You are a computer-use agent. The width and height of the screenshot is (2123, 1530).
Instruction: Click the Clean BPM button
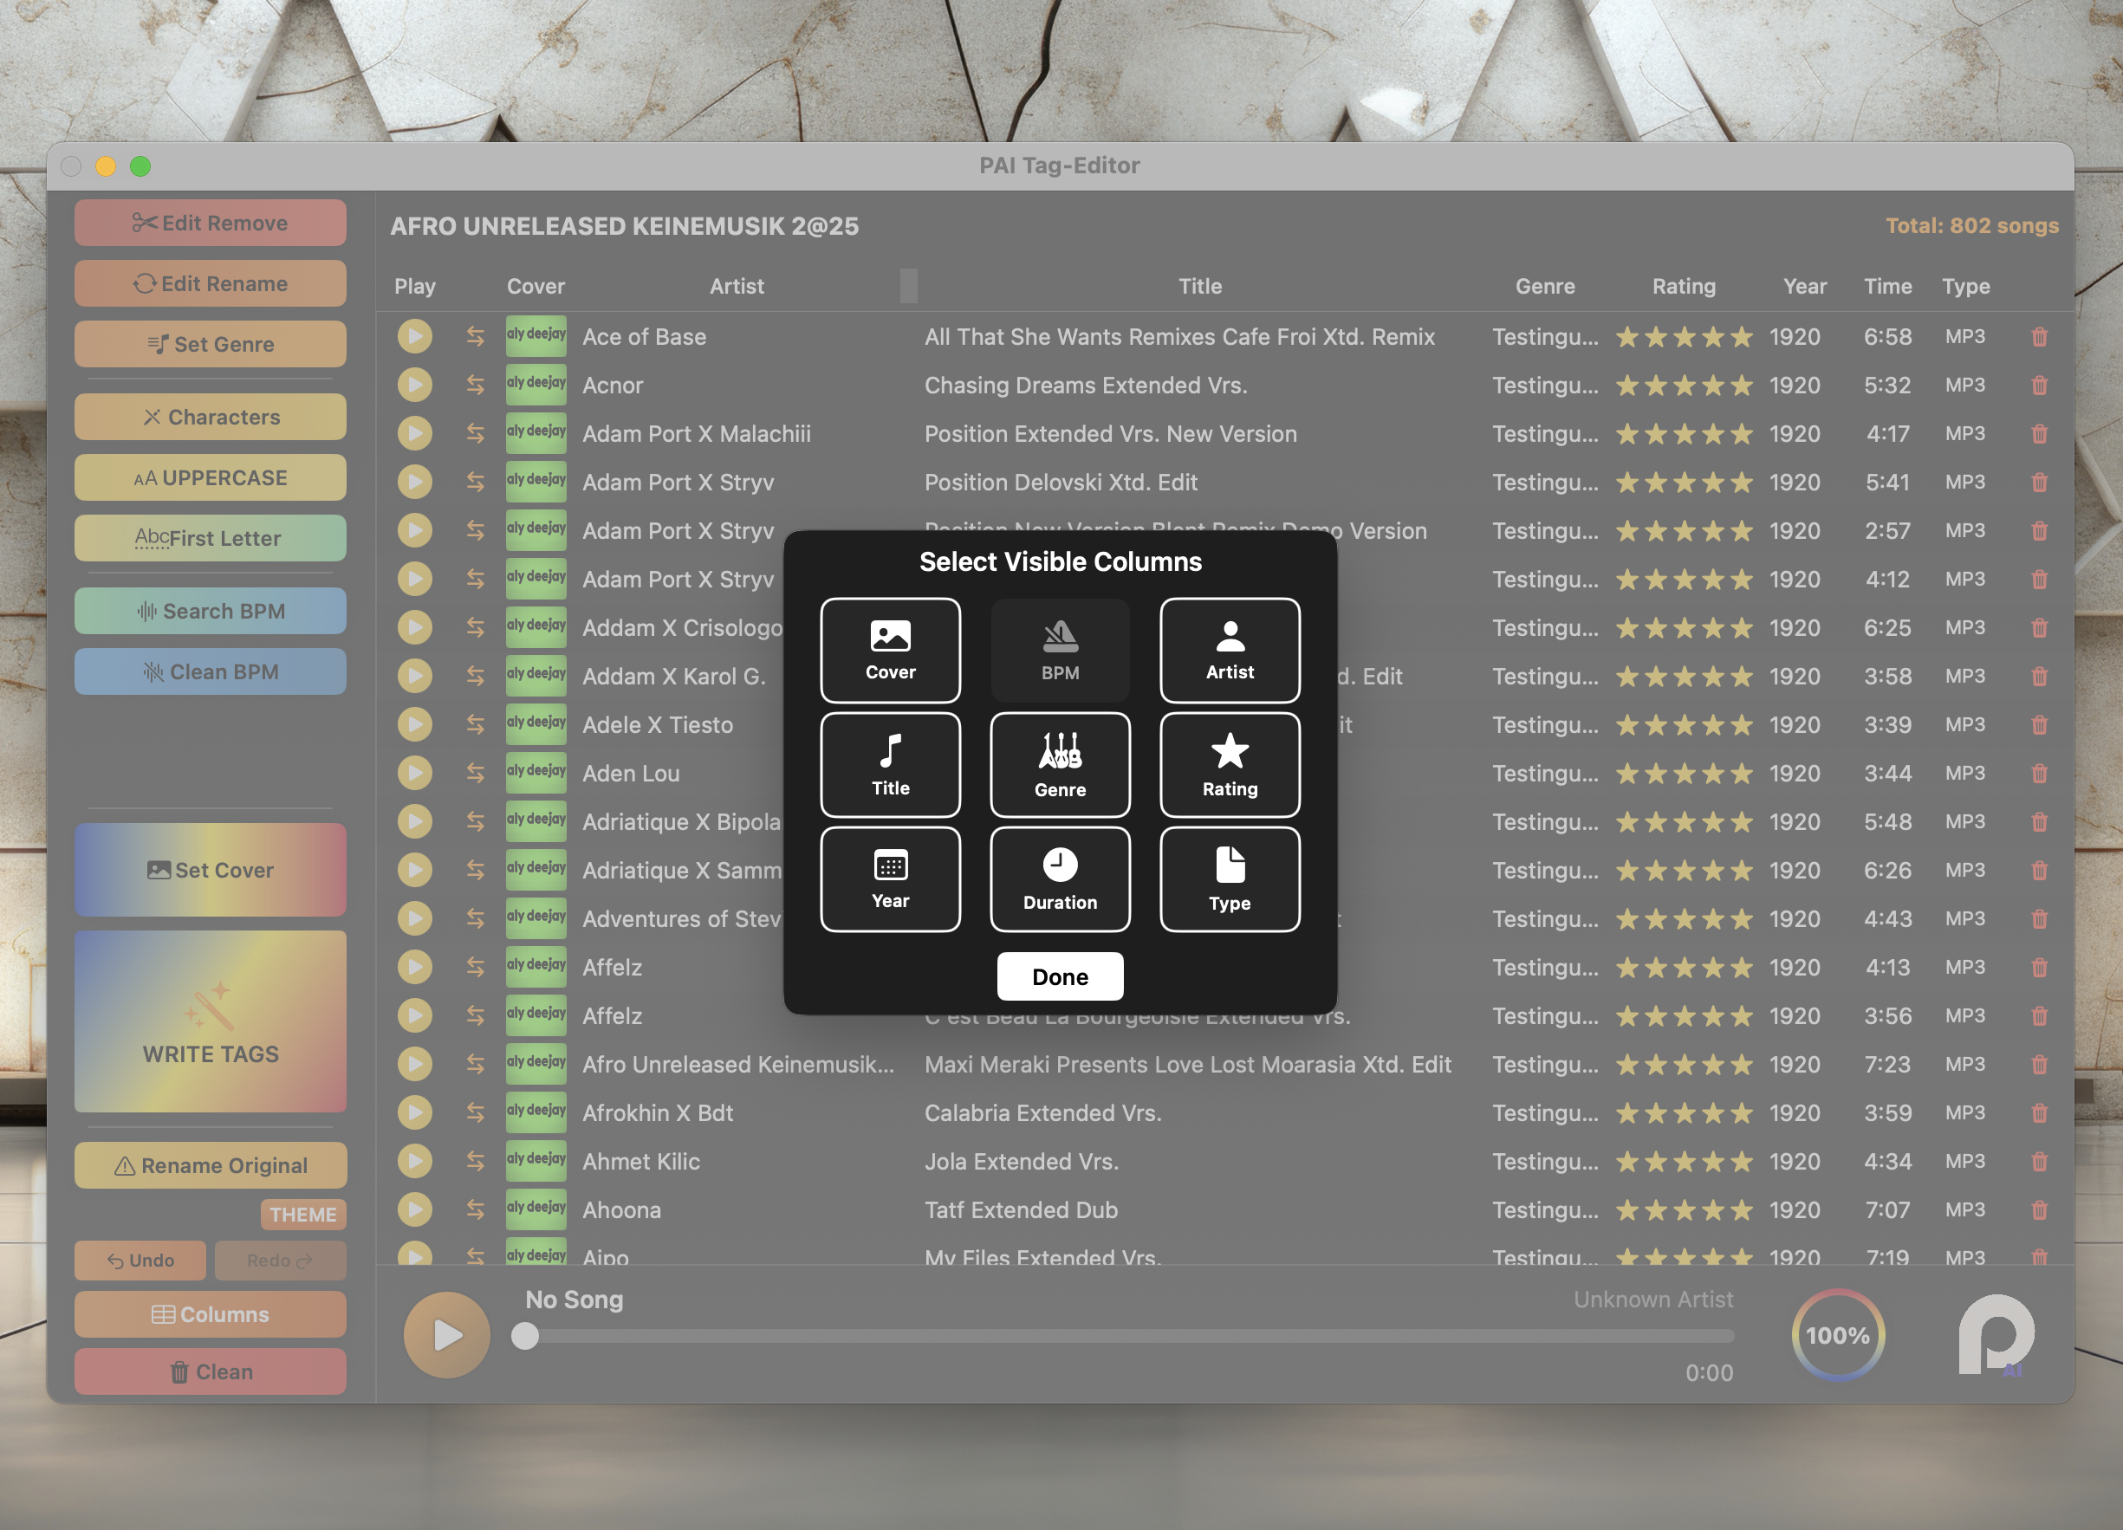(x=211, y=672)
